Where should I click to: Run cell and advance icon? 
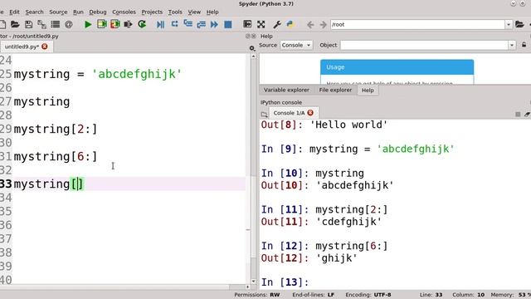pos(115,24)
